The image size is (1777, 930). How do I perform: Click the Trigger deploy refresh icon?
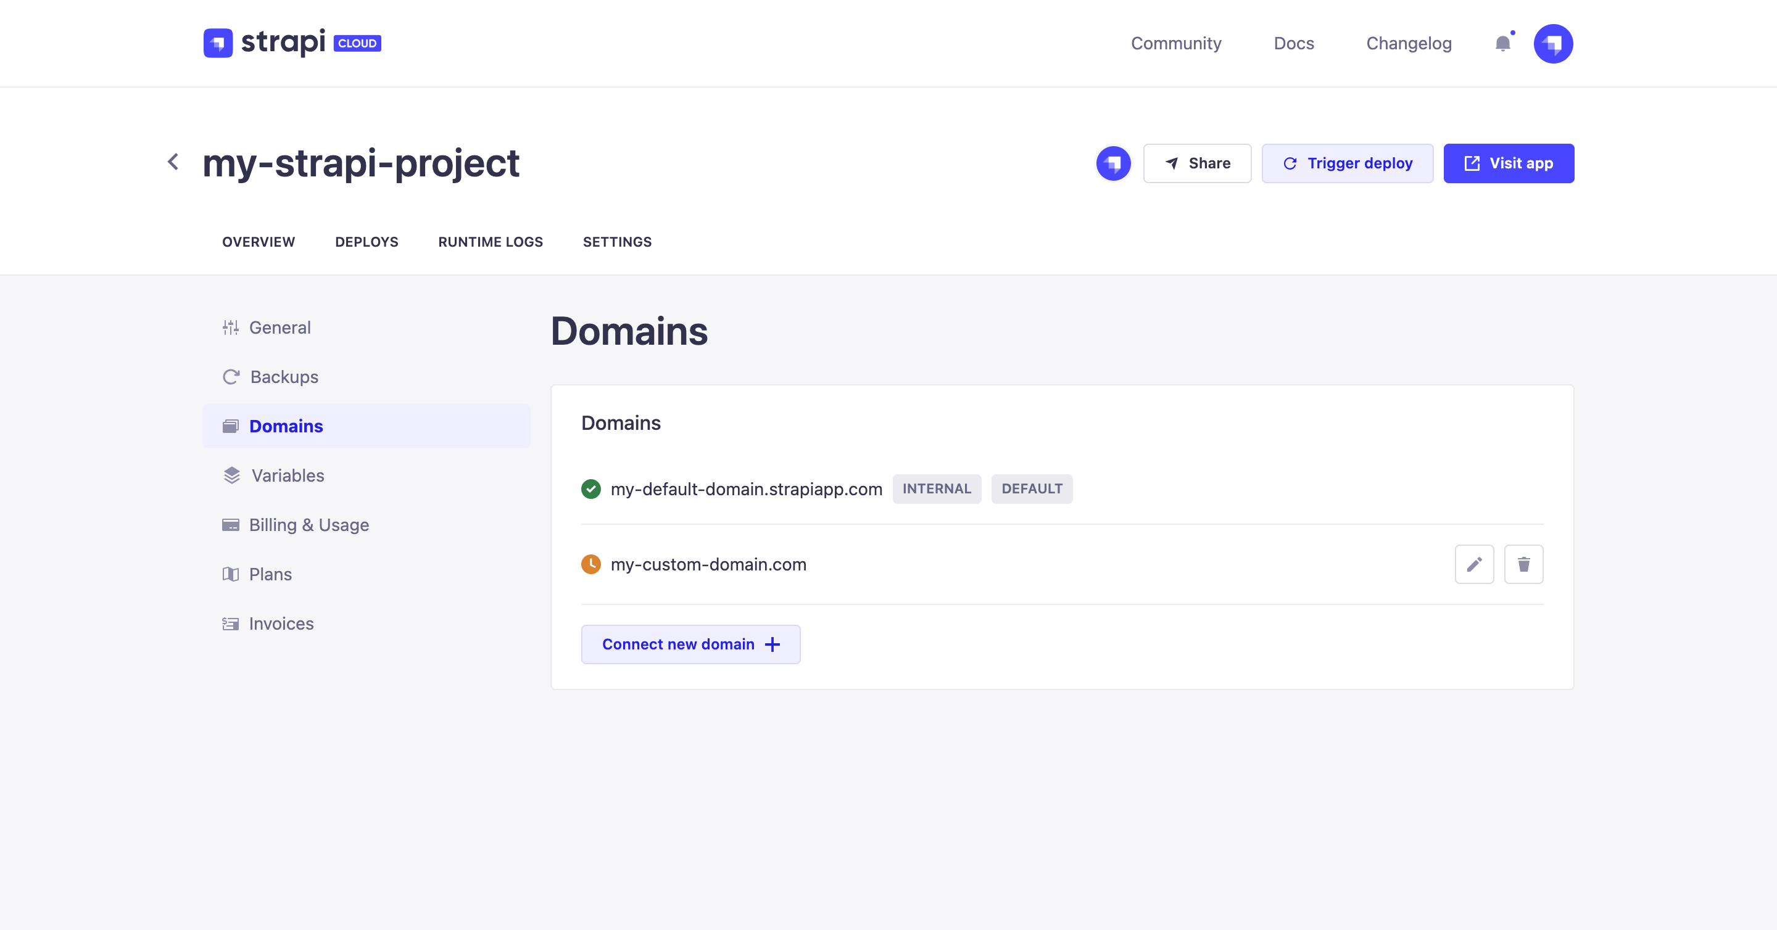1290,163
